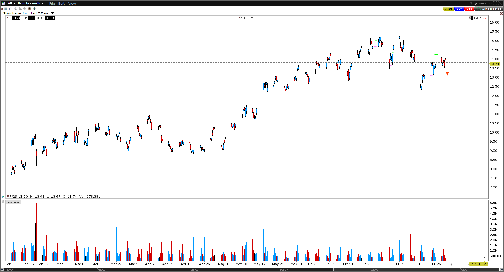
Task: Click the Volume study label
Action: click(13, 202)
